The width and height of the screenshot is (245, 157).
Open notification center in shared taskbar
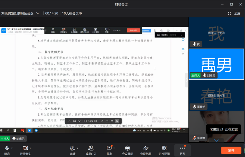(x=184, y=130)
